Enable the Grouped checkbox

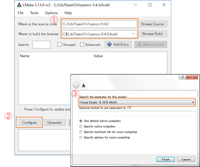pos(59,45)
